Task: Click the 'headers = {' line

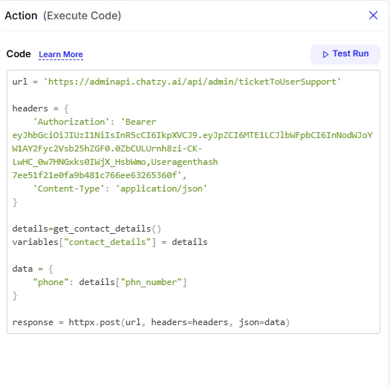Action: [41, 108]
